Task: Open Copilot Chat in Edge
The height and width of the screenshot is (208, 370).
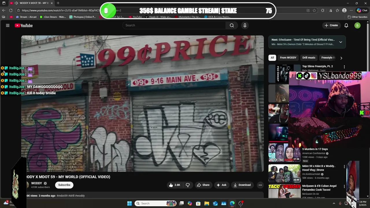Action: coord(362,10)
